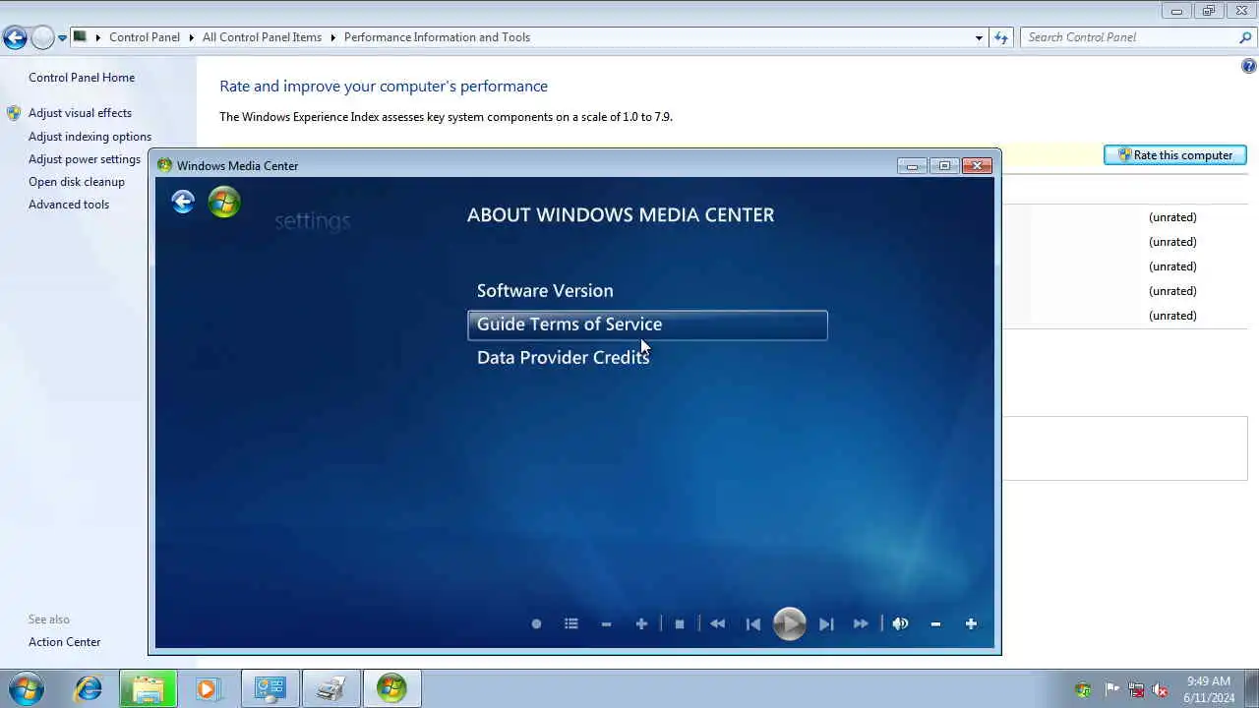1259x708 pixels.
Task: Click the search magnifier icon
Action: (1245, 37)
